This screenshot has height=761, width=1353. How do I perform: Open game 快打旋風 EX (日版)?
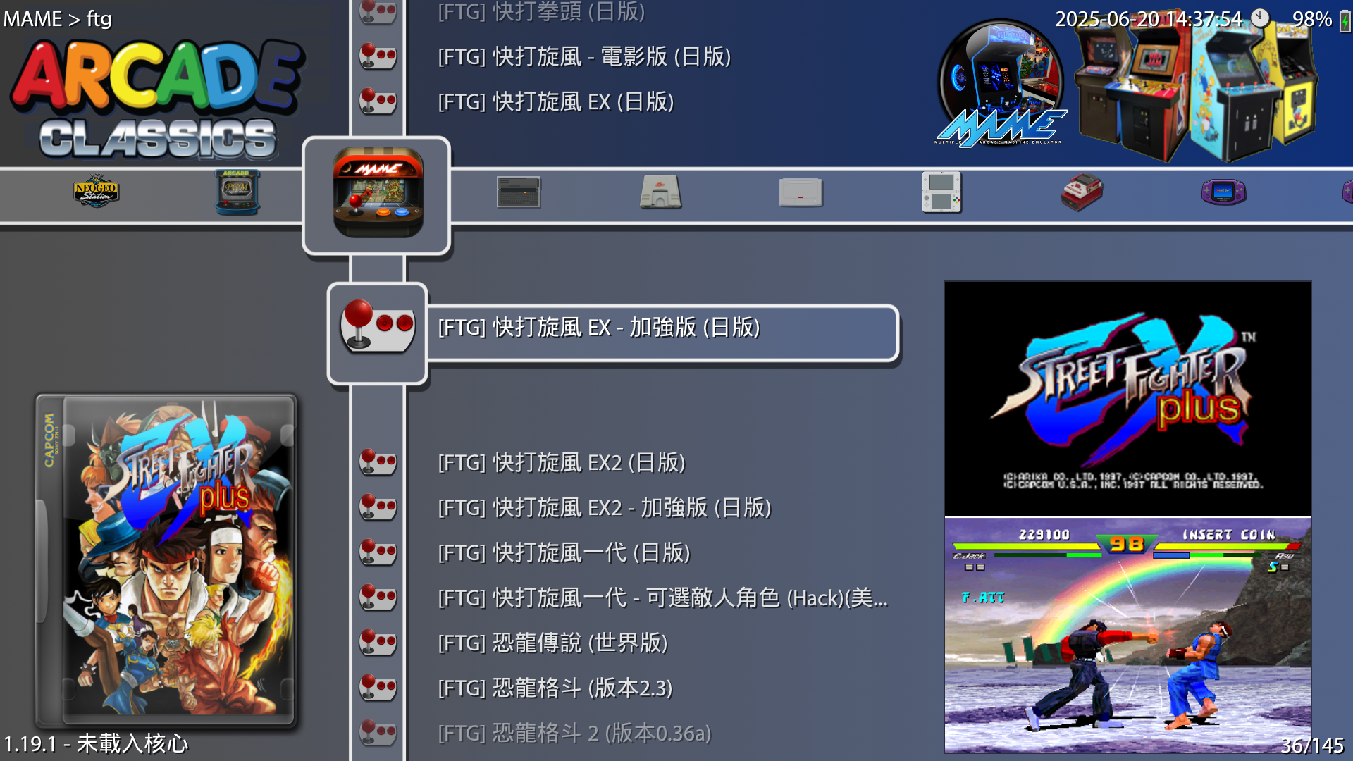click(556, 101)
